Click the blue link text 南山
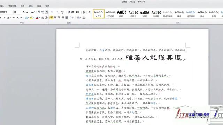The image size is (223, 125). coord(88,76)
